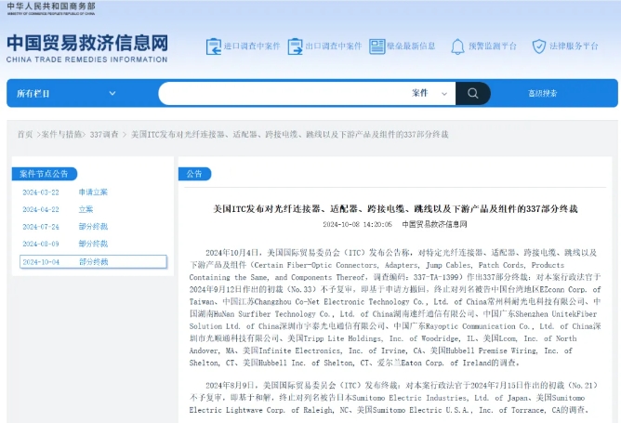Open the 2024-03-22 申请立案 entry
The width and height of the screenshot is (621, 423).
pyautogui.click(x=65, y=192)
